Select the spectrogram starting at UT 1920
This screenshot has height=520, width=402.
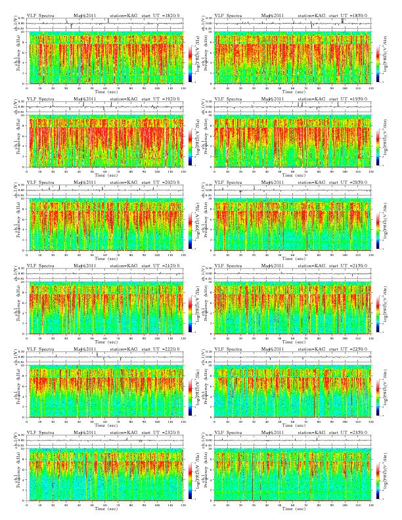pos(105,141)
